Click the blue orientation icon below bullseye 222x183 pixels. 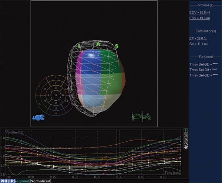(x=38, y=117)
